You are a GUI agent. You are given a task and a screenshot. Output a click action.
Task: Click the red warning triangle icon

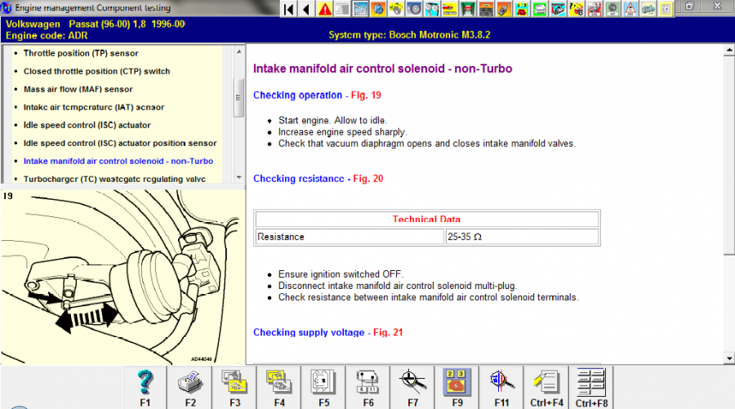(325, 9)
